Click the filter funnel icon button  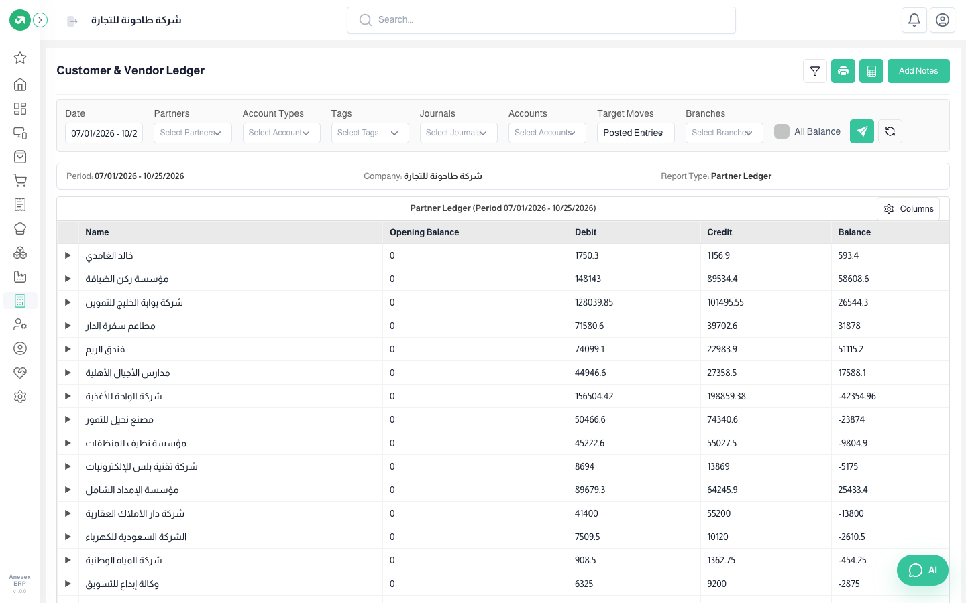[815, 71]
